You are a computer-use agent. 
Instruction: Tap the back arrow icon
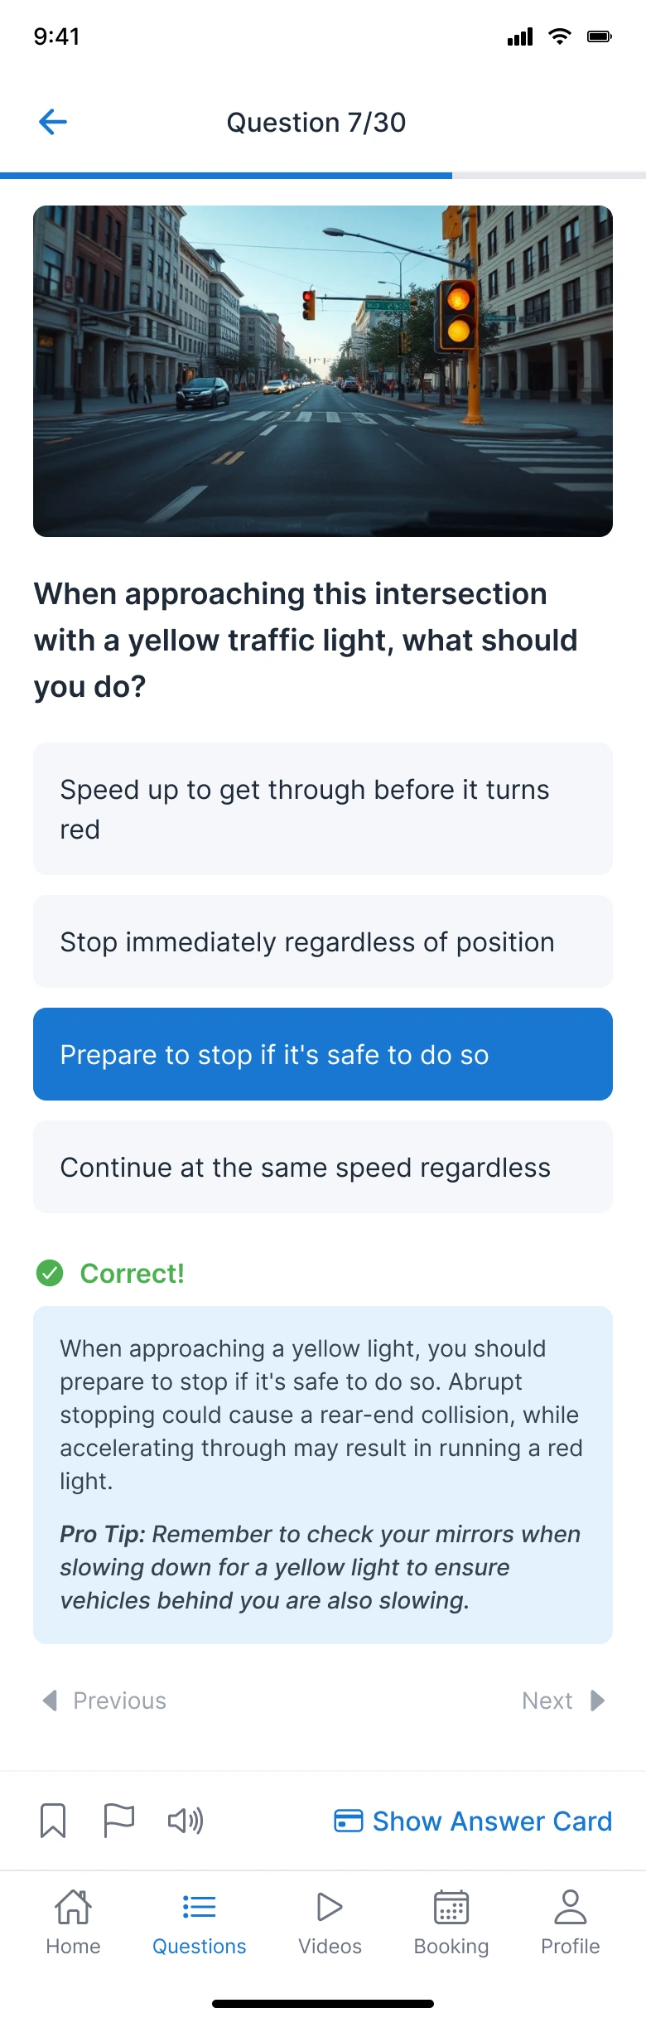[x=53, y=123]
